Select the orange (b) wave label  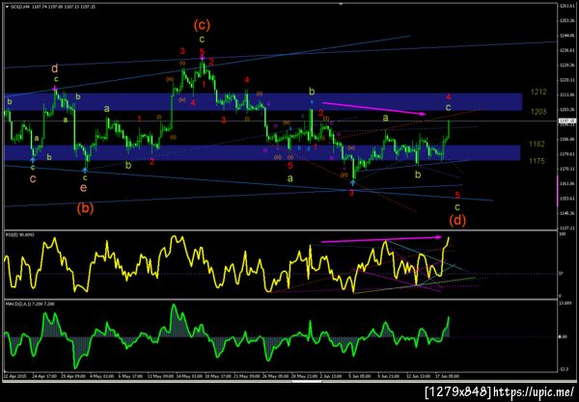pos(85,208)
